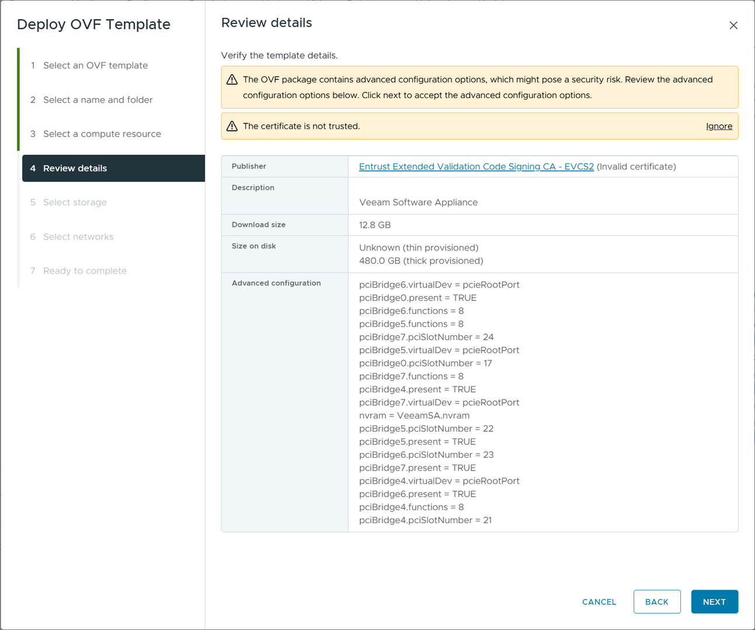Close the Deploy OVF Template dialog

(x=733, y=25)
